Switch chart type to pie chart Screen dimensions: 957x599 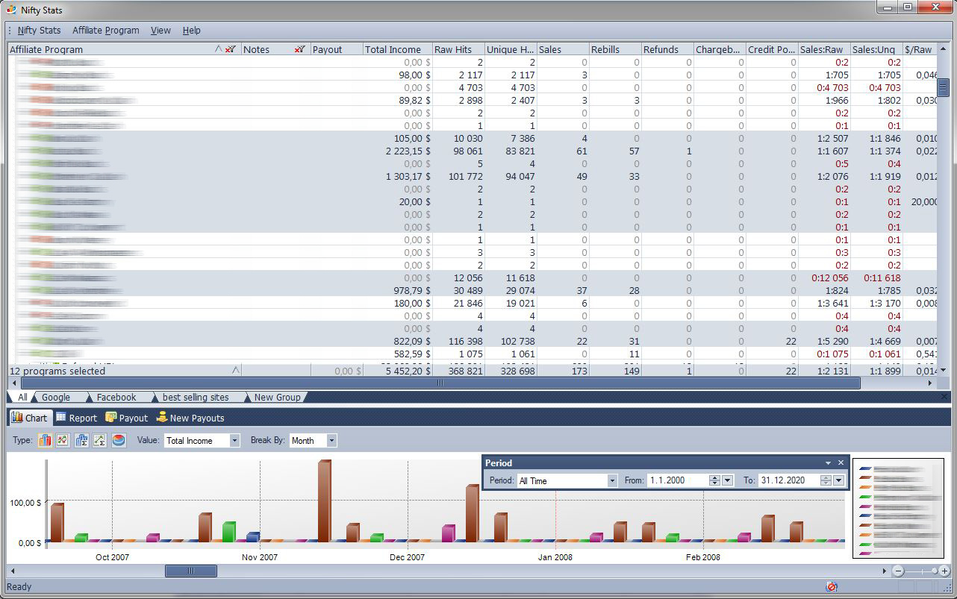click(x=118, y=441)
